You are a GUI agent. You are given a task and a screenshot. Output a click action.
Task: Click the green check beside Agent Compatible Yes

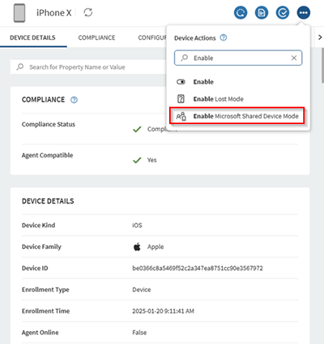pos(137,160)
